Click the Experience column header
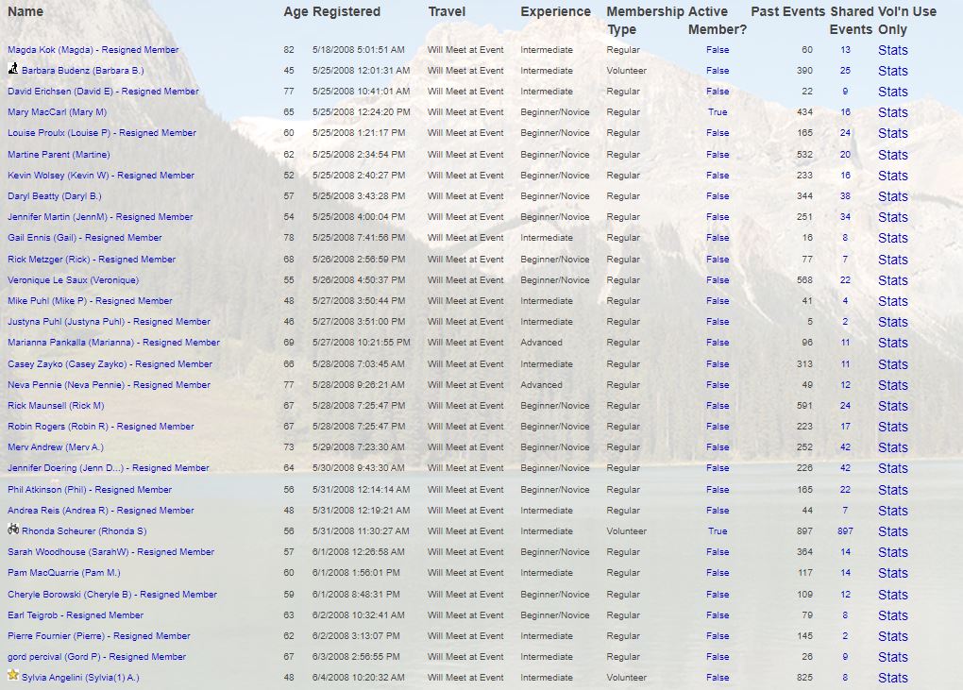 [555, 12]
